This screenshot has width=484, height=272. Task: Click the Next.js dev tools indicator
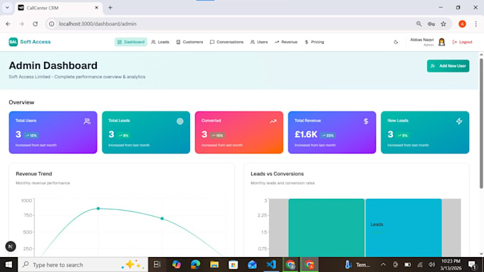tap(11, 246)
